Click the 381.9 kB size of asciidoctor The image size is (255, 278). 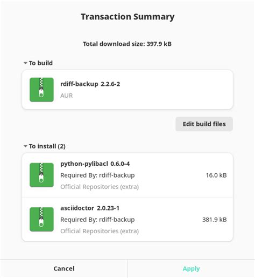[x=215, y=220]
